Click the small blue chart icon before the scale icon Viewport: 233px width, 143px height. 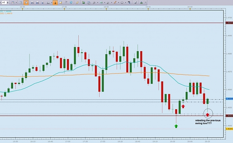pyautogui.click(x=43, y=3)
